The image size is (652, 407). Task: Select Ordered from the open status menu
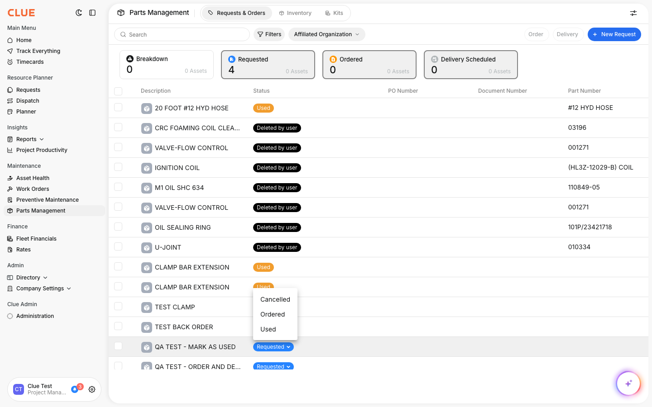coord(273,314)
